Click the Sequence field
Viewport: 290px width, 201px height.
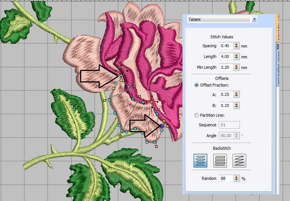tap(229, 125)
